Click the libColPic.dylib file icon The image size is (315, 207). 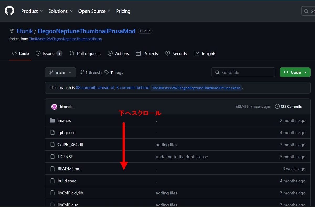(x=52, y=193)
